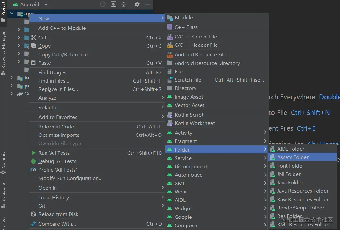Click the Image Asset android icon
This screenshot has width=340, height=230.
click(170, 97)
